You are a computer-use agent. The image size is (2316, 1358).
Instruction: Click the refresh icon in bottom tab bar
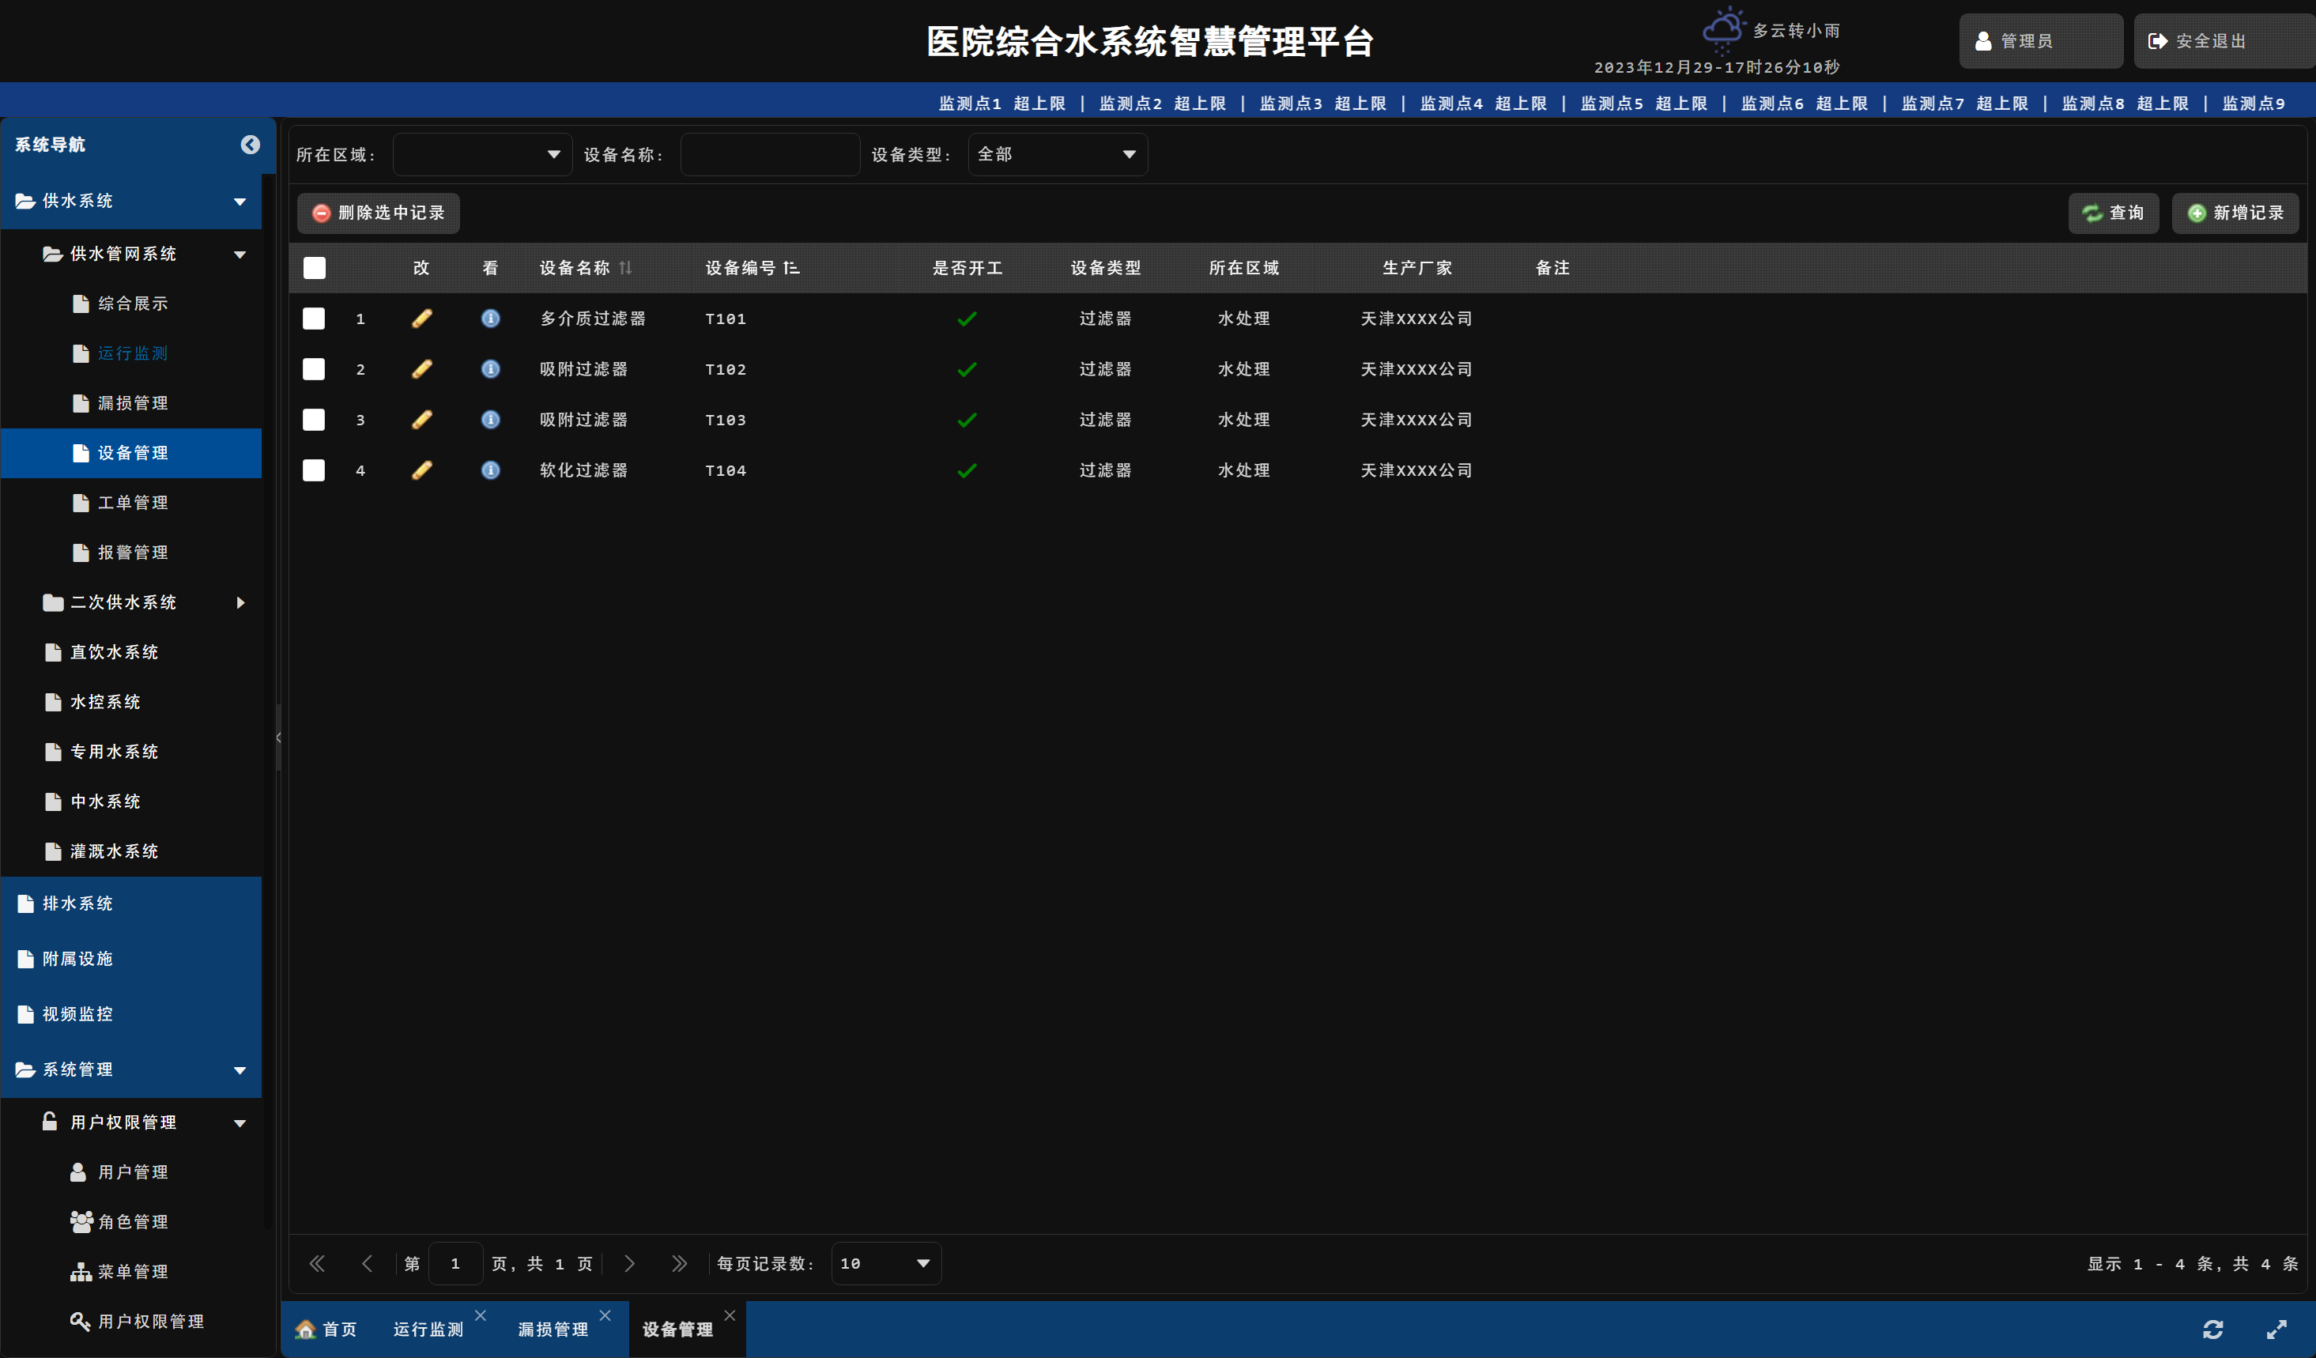(x=2213, y=1330)
